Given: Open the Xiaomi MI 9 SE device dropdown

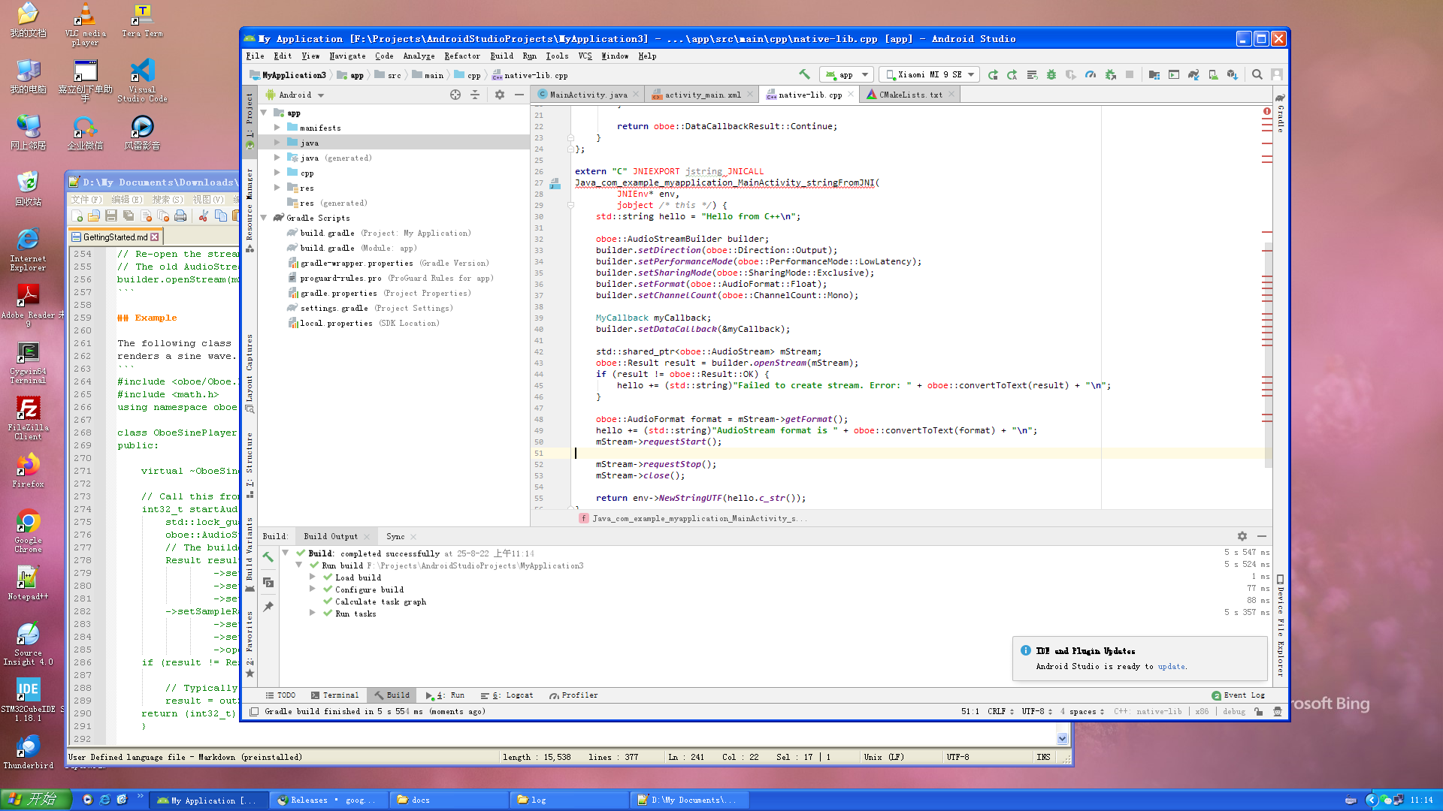Looking at the screenshot, I should (x=929, y=74).
